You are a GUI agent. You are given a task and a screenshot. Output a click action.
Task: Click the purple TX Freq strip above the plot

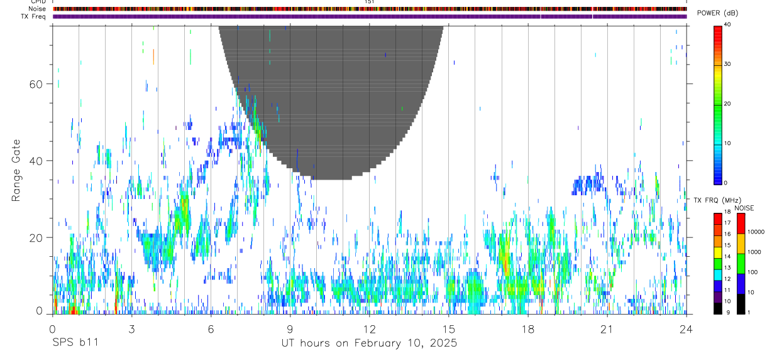369,16
